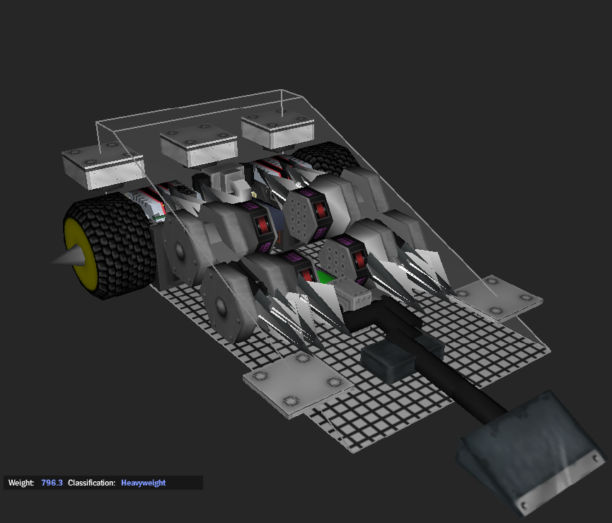
Task: Select the yellow-hubbed wheel with the spike
Action: tap(103, 246)
